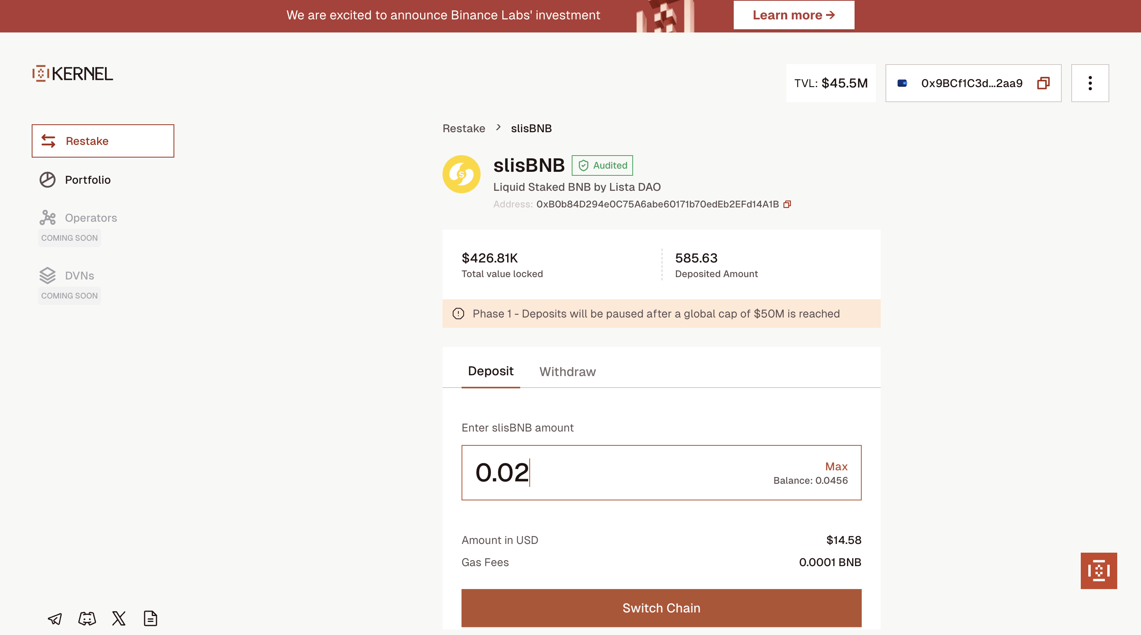Click Max to fill balance
Viewport: 1141px width, 635px height.
[x=836, y=466]
